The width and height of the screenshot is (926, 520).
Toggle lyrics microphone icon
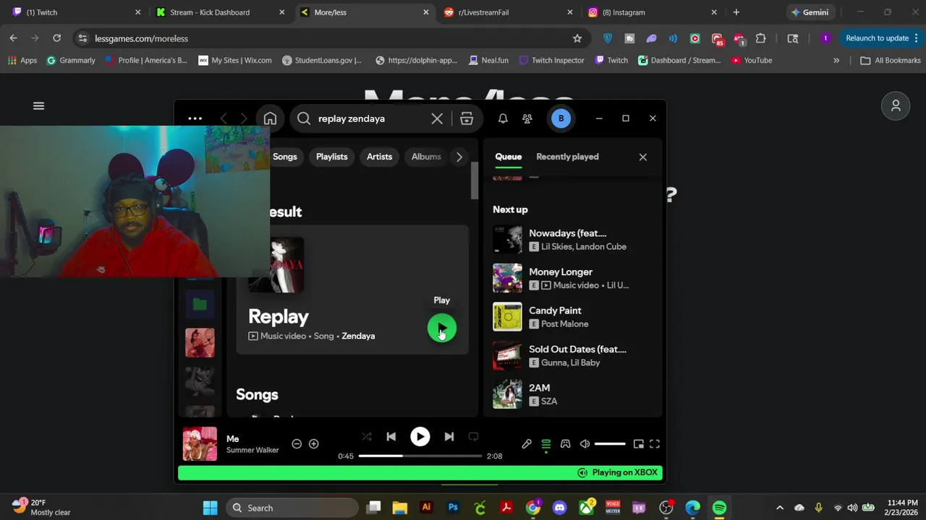pyautogui.click(x=527, y=444)
